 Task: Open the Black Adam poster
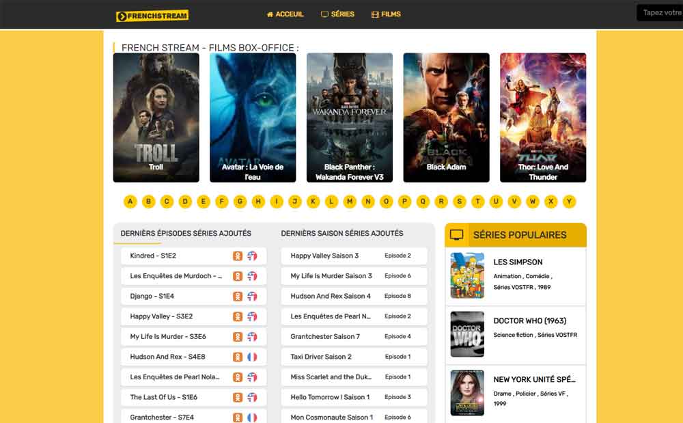point(446,118)
